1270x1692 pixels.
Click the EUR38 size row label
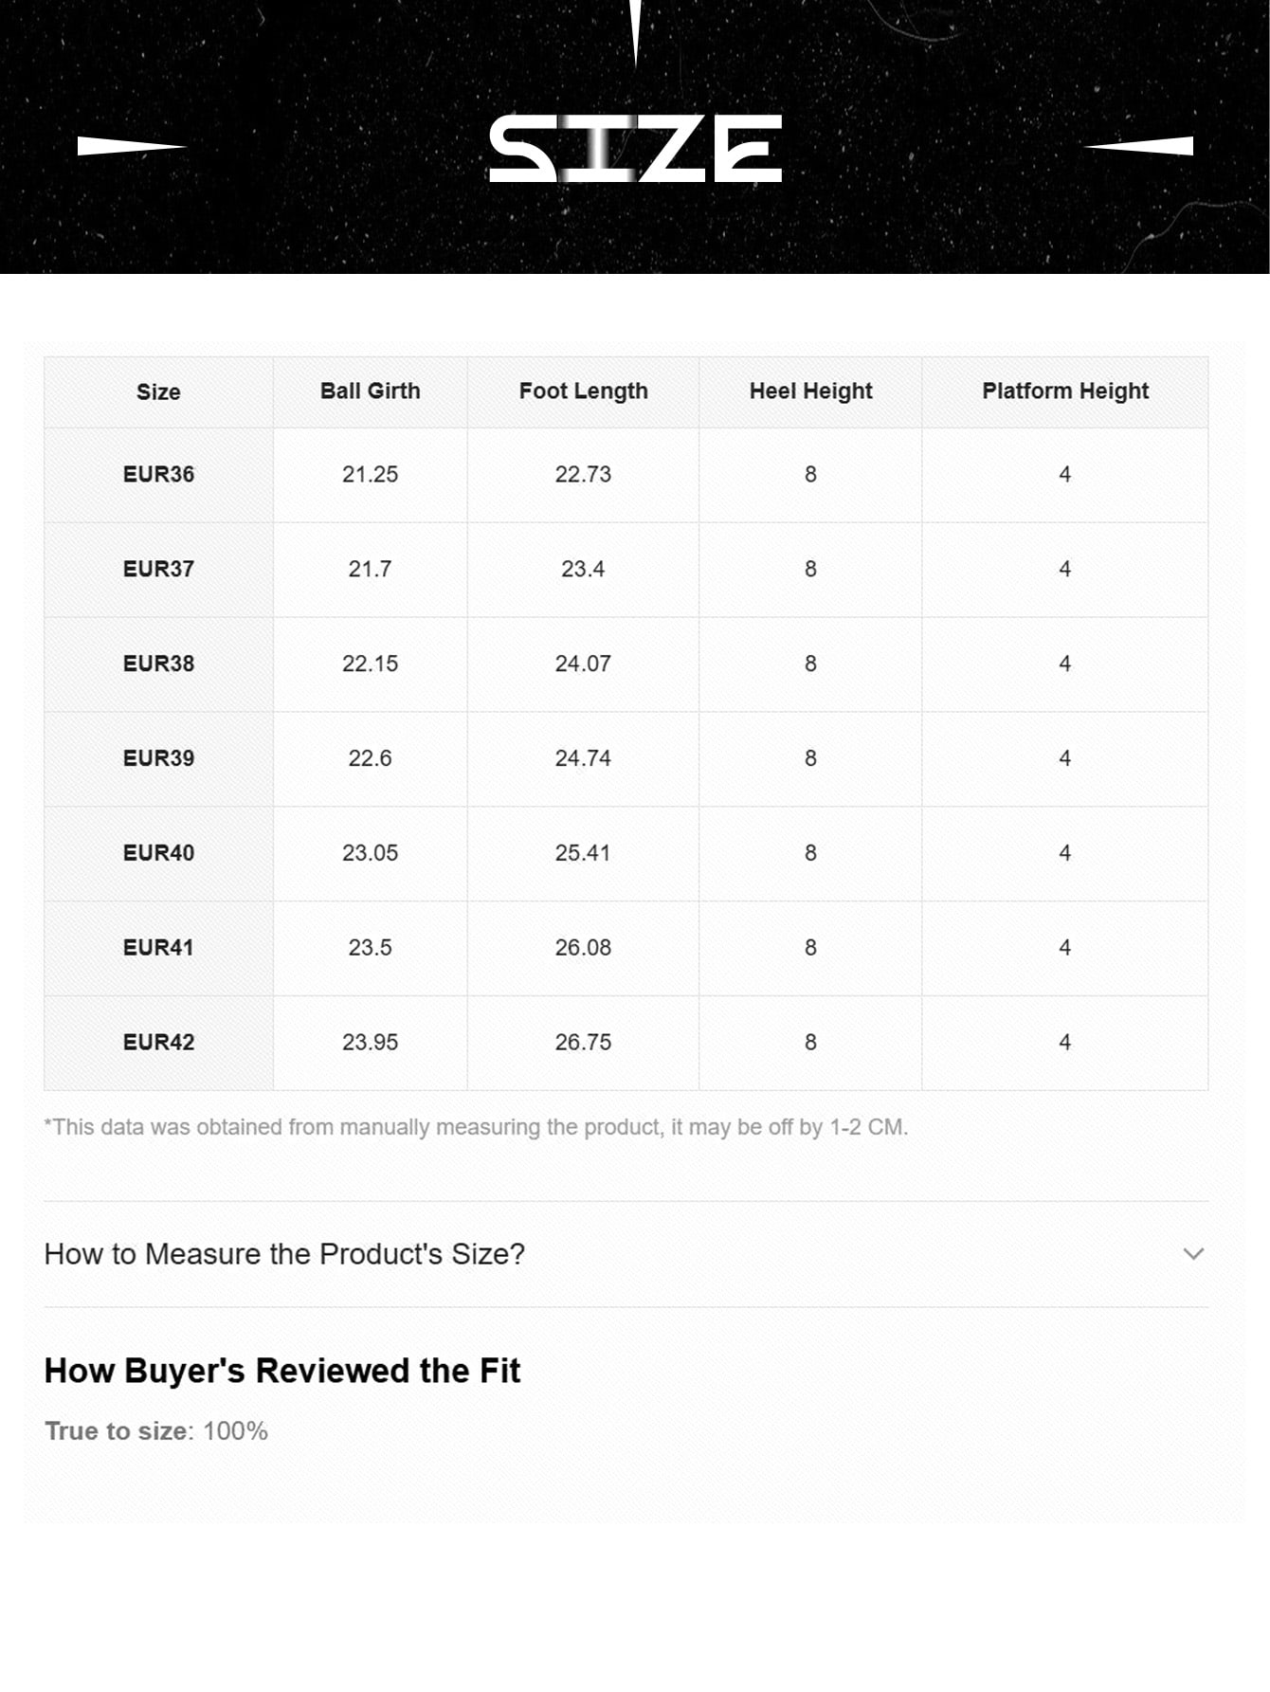click(x=158, y=664)
